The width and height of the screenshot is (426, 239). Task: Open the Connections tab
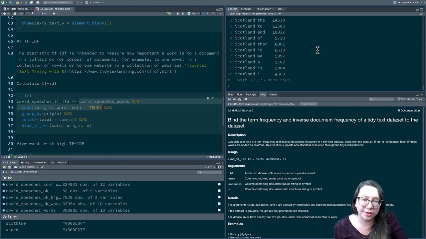click(40, 163)
